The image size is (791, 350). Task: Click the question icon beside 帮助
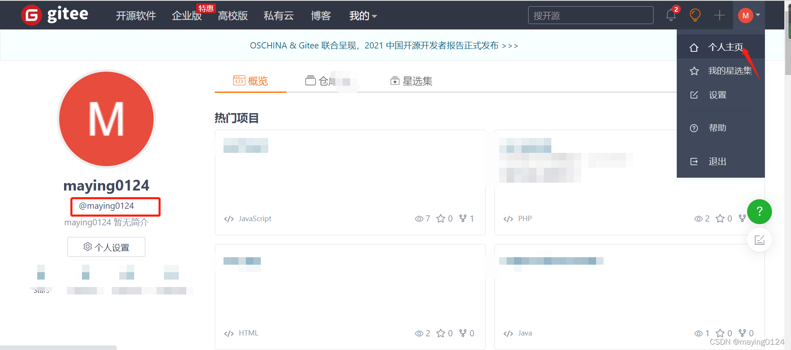694,128
